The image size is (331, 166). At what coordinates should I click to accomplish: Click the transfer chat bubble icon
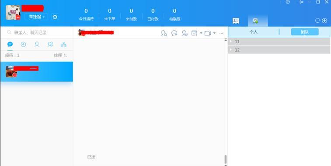pyautogui.click(x=174, y=33)
